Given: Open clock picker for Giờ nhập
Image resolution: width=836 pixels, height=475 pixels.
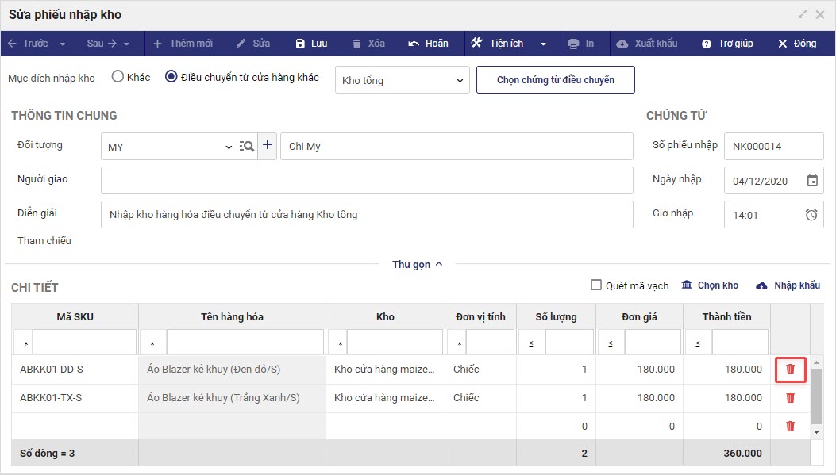Looking at the screenshot, I should (811, 215).
